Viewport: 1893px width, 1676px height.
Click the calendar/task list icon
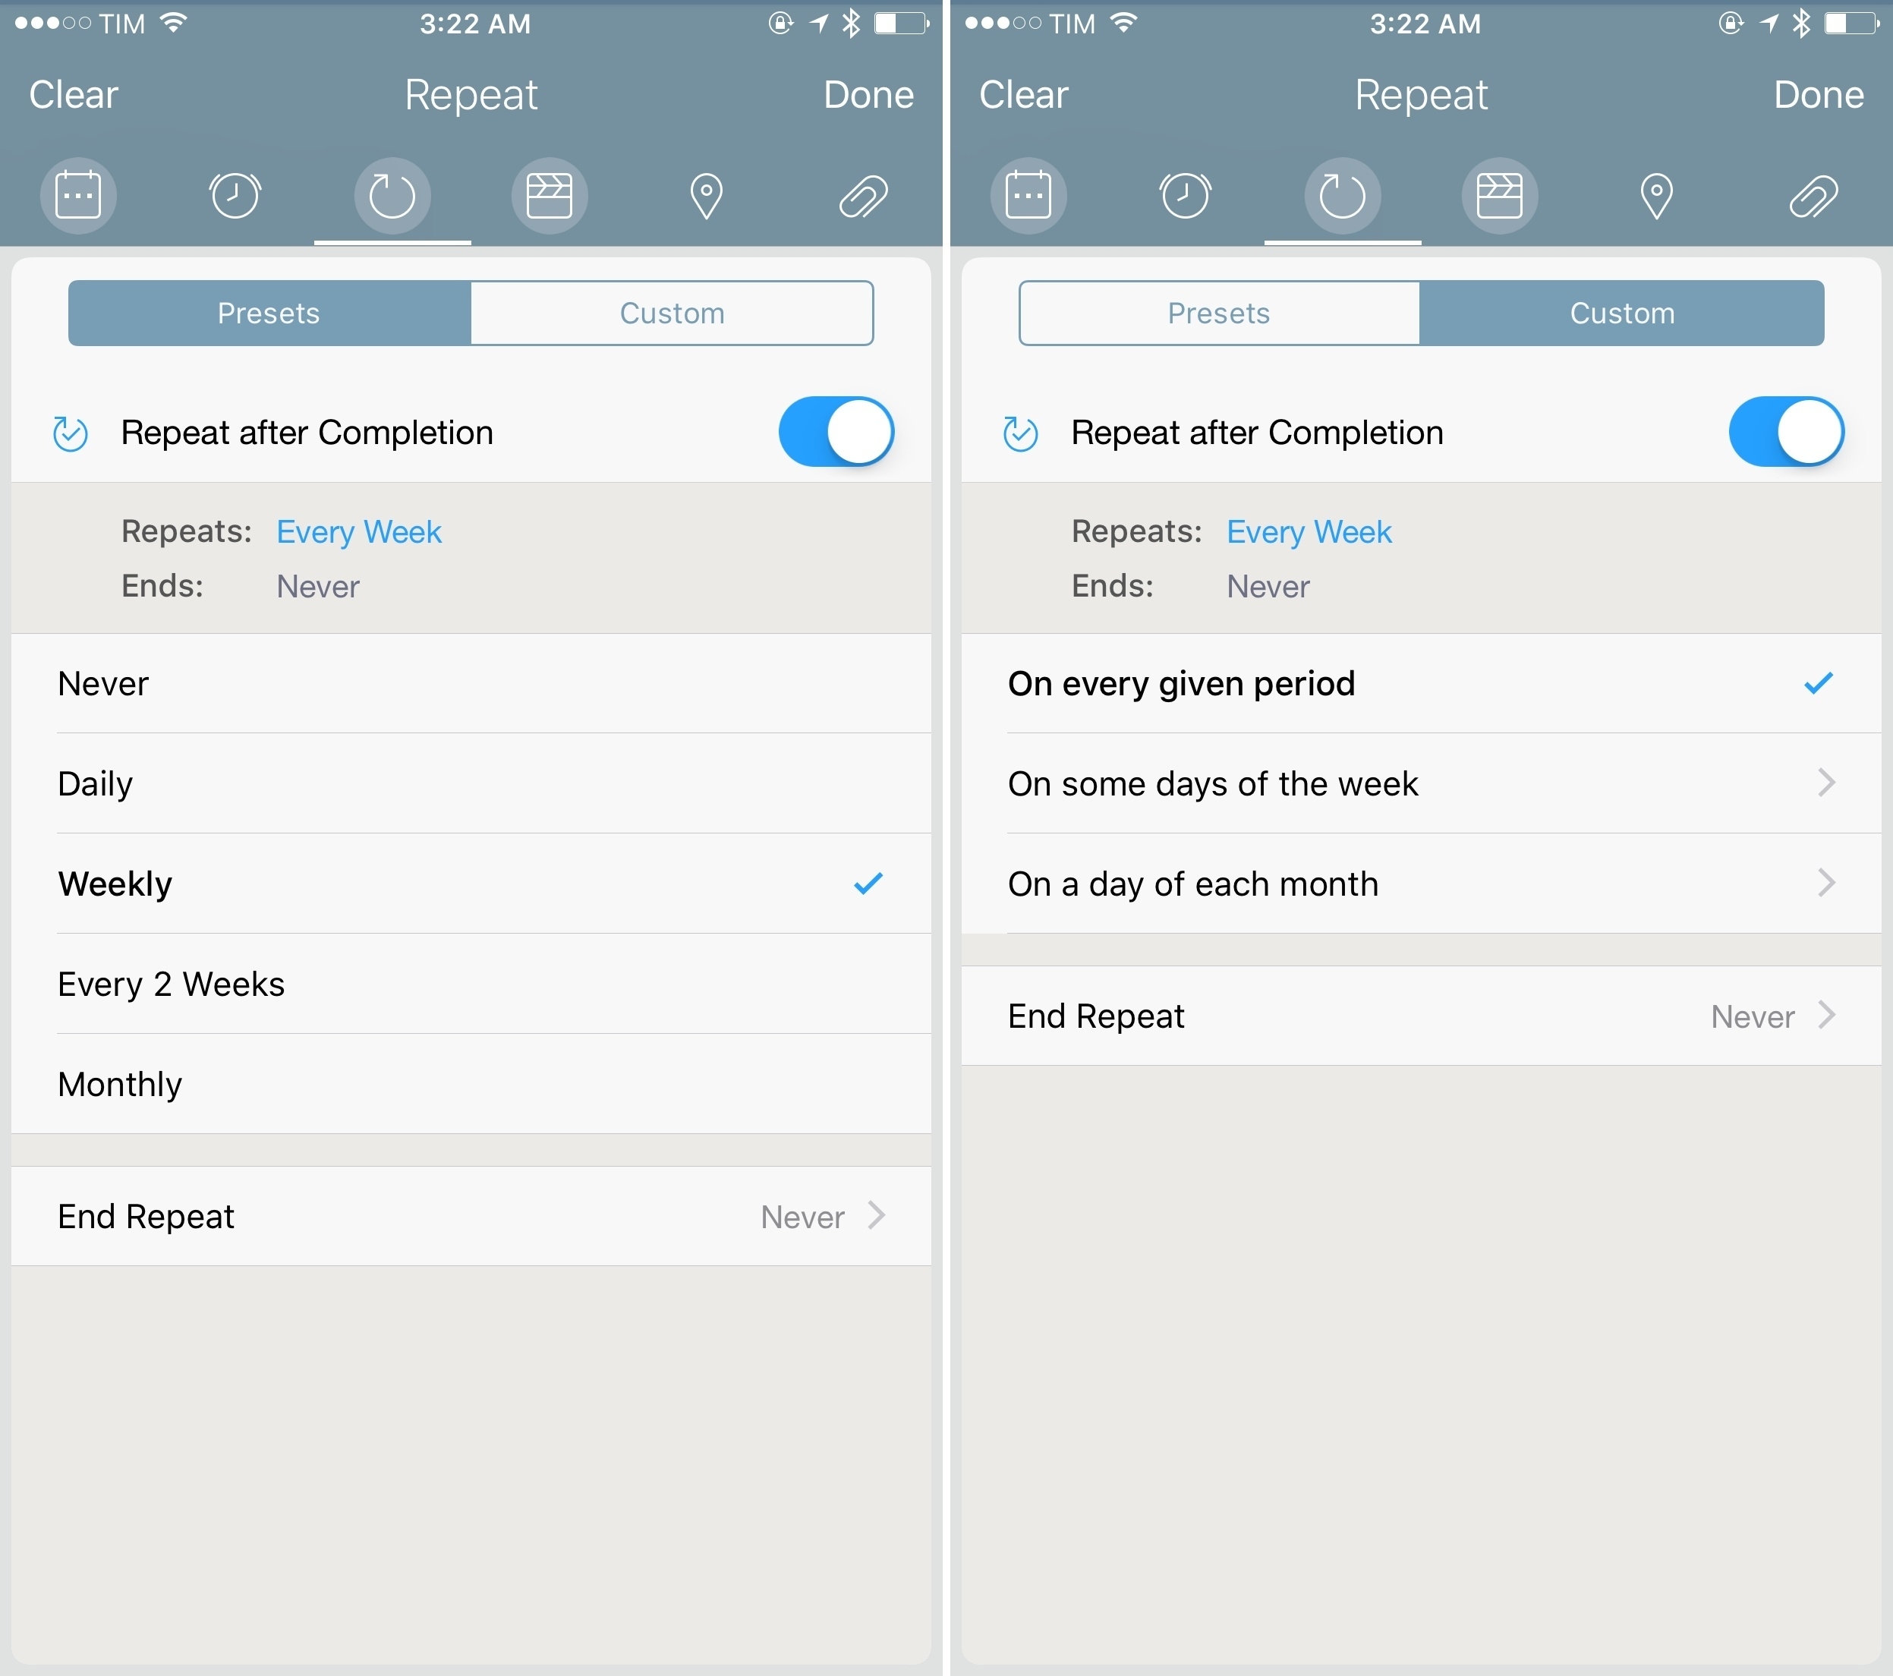[77, 194]
